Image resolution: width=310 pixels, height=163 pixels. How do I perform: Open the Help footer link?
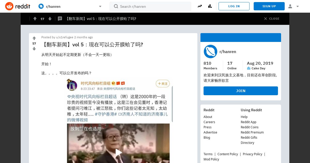pyautogui.click(x=244, y=117)
